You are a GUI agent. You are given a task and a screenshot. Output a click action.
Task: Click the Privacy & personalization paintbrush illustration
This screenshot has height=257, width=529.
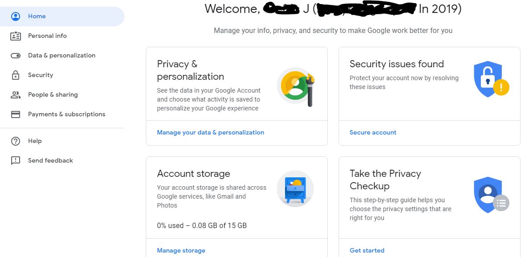pos(296,87)
